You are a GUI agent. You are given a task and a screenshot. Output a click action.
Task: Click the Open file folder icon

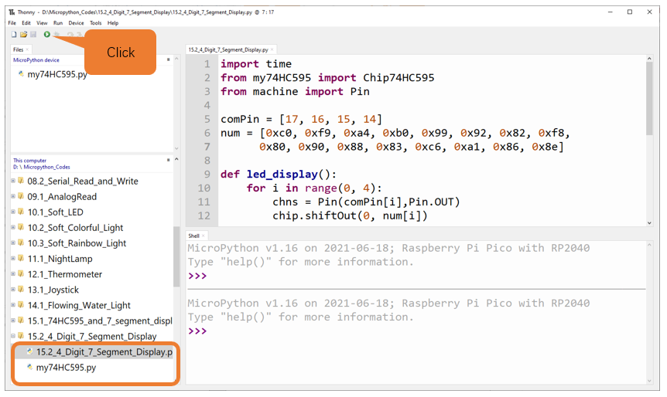23,35
